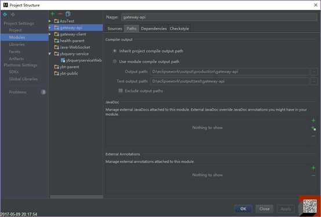Screen dimensions: 321x217
Task: Remove JavaDoc entry with minus icon
Action: (x=313, y=136)
